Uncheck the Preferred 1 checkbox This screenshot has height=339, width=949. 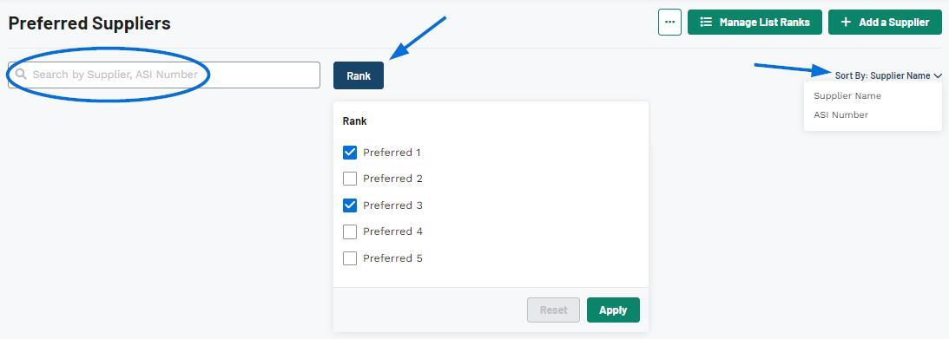click(350, 153)
